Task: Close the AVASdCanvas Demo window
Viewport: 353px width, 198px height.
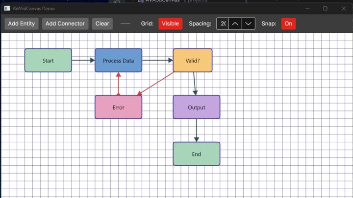Action: [x=344, y=8]
